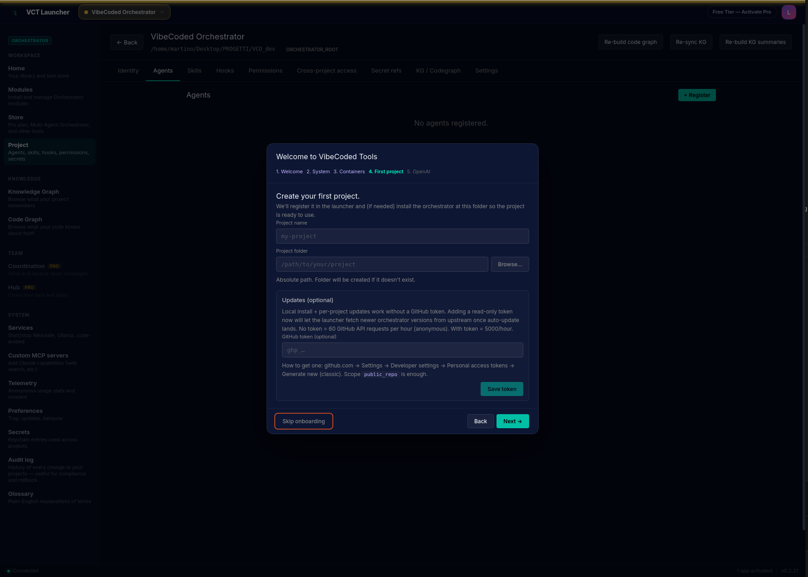Open the VibeCoded Orchestrator project dropdown
This screenshot has width=808, height=577.
click(124, 12)
